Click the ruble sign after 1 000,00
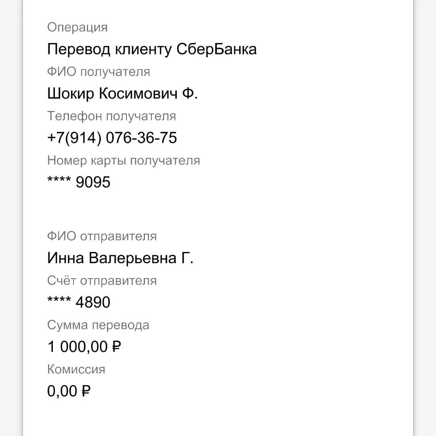Screen dimensions: 436x436 (117, 347)
